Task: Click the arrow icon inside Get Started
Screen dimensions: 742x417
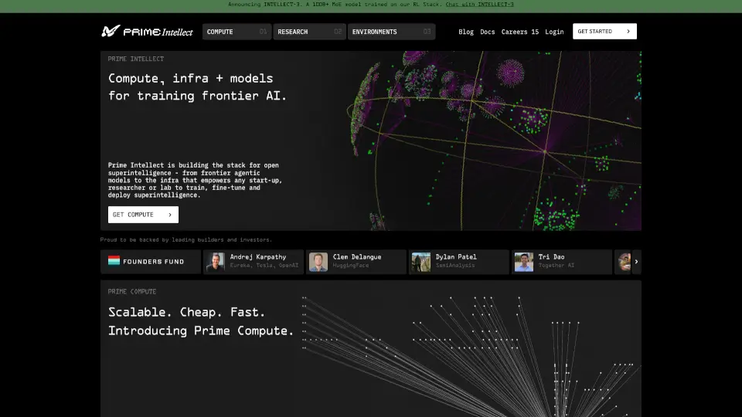Action: [628, 32]
